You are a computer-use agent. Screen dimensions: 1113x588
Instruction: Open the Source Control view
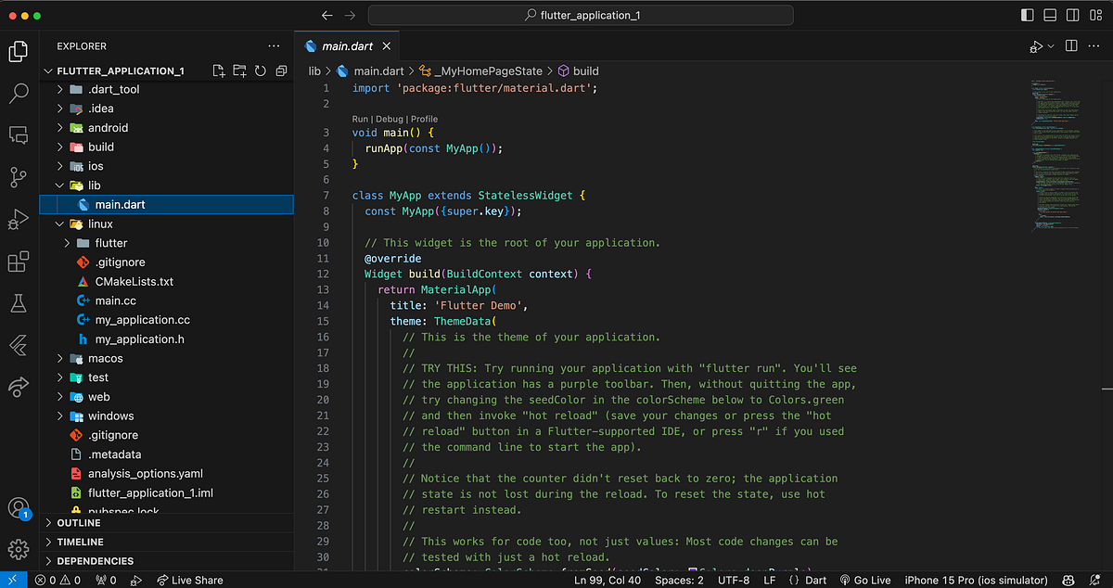(19, 178)
